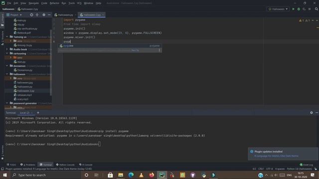319x179 pixels.
Task: Open the Tools menu
Action: coord(71,3)
